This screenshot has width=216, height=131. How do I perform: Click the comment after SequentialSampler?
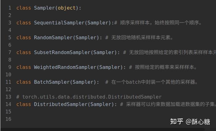(x=158, y=23)
